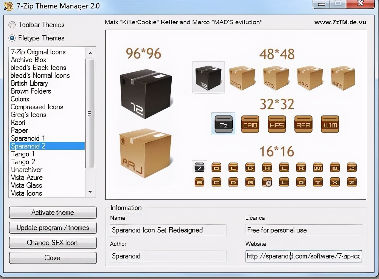
Task: Click the flat brown CPIO crate icon
Action: click(x=250, y=124)
